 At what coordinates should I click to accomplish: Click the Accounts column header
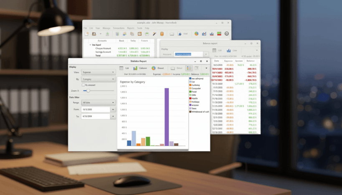click(x=101, y=41)
